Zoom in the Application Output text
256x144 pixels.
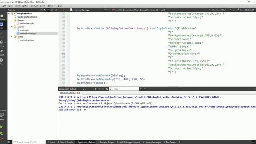coord(141,89)
